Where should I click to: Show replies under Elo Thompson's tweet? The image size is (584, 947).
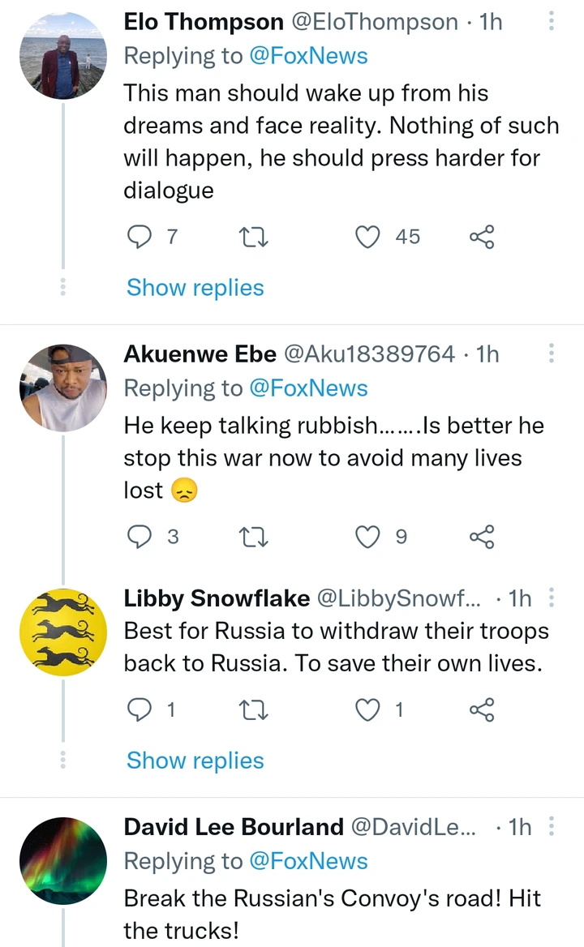tap(195, 288)
